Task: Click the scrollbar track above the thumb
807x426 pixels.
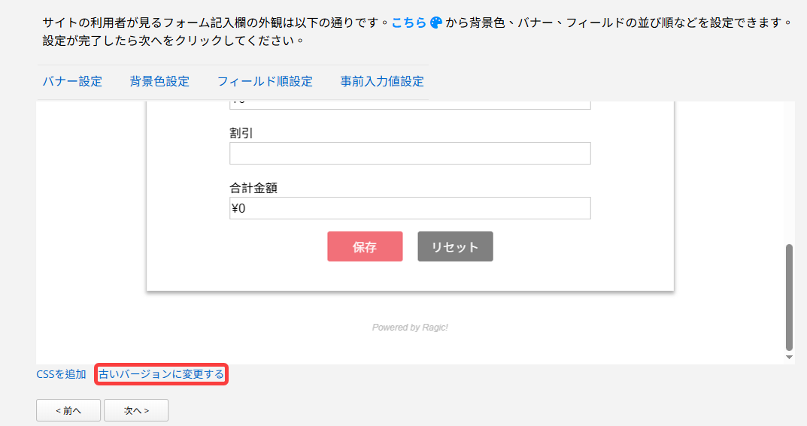Action: (789, 173)
